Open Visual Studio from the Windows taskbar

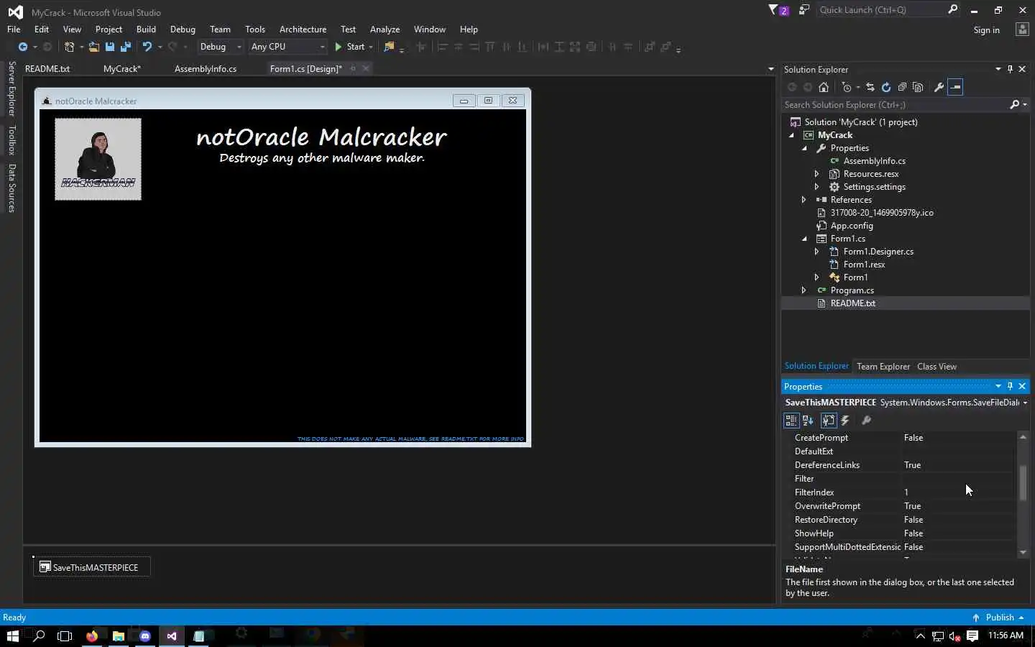coord(171,636)
